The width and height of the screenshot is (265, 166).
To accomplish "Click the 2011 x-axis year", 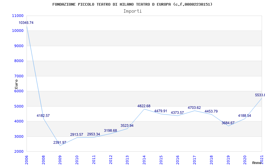I will [94, 160].
